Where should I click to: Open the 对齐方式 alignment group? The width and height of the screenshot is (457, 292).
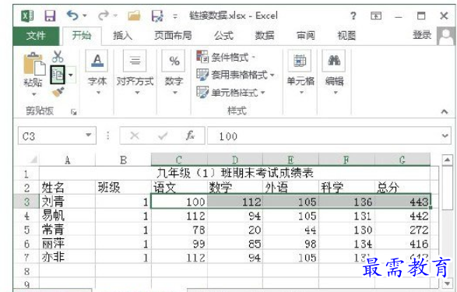(x=135, y=72)
